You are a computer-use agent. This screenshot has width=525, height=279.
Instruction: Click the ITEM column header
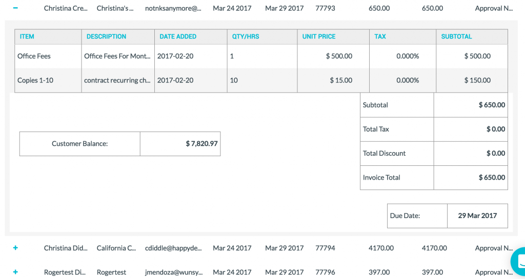tap(27, 37)
